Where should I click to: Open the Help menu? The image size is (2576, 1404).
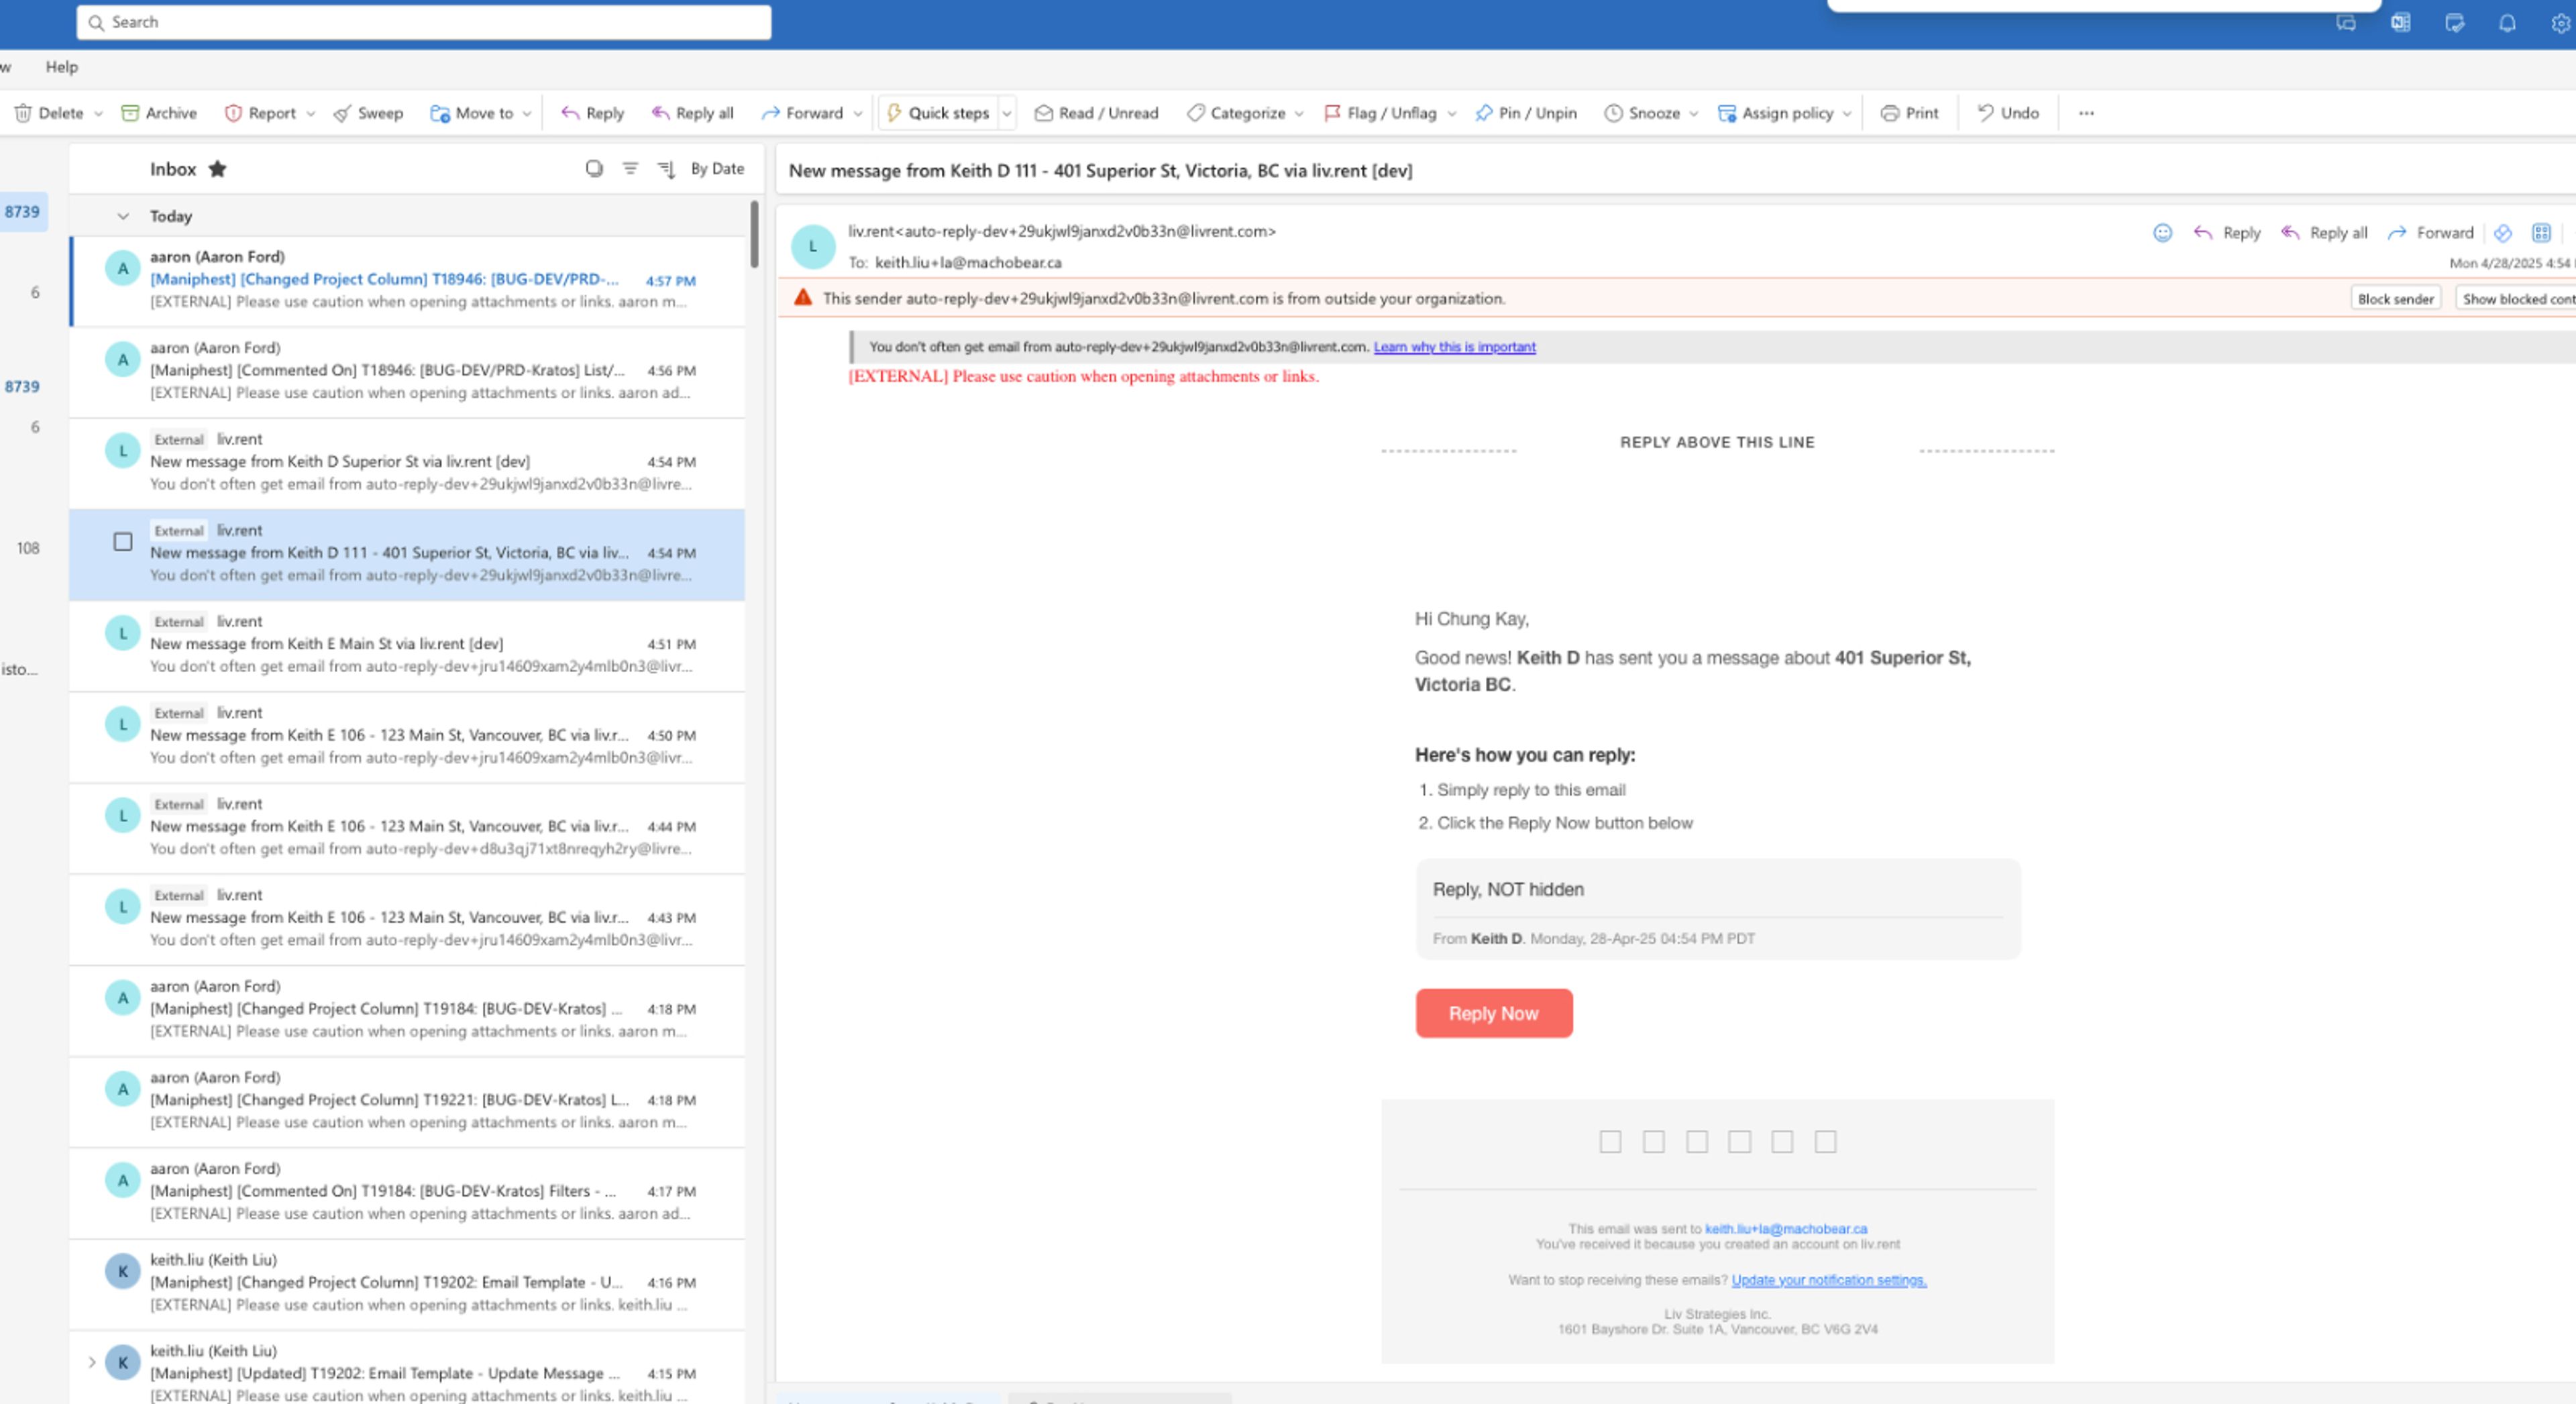click(x=61, y=67)
